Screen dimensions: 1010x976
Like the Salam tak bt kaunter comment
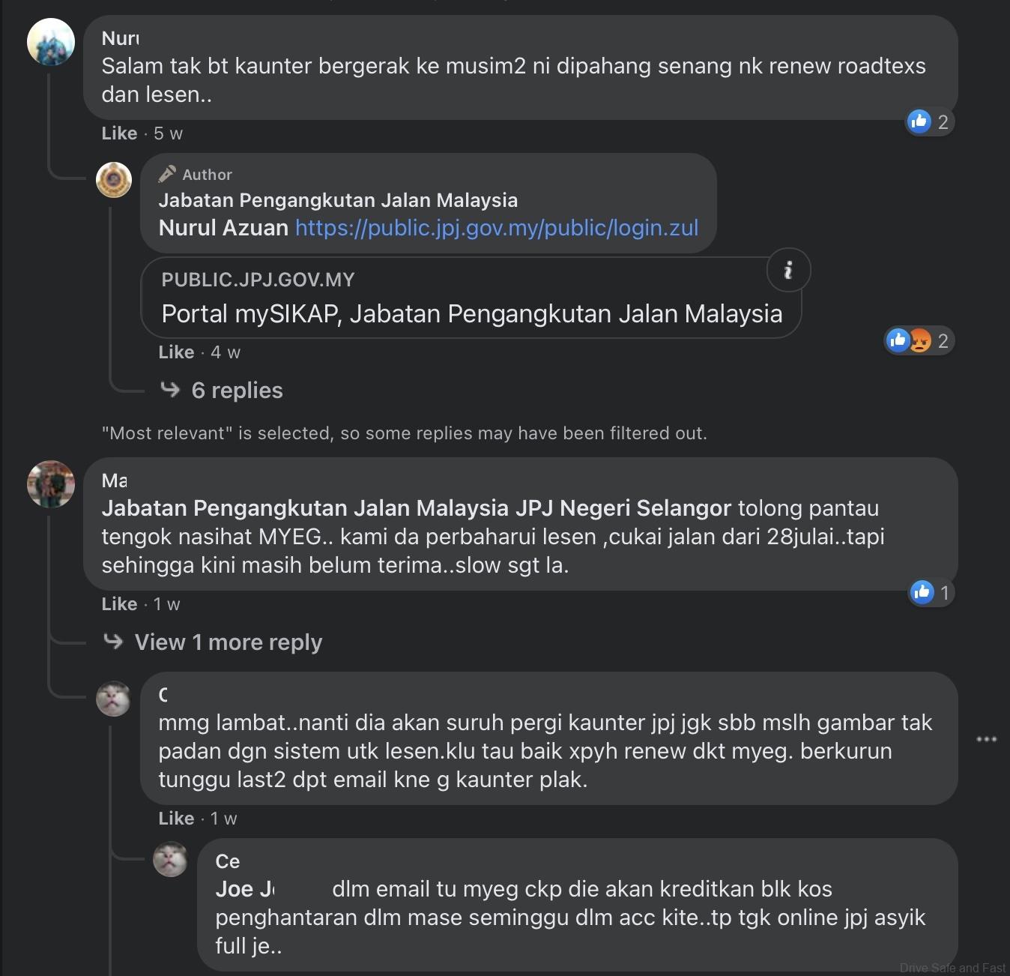pos(119,133)
